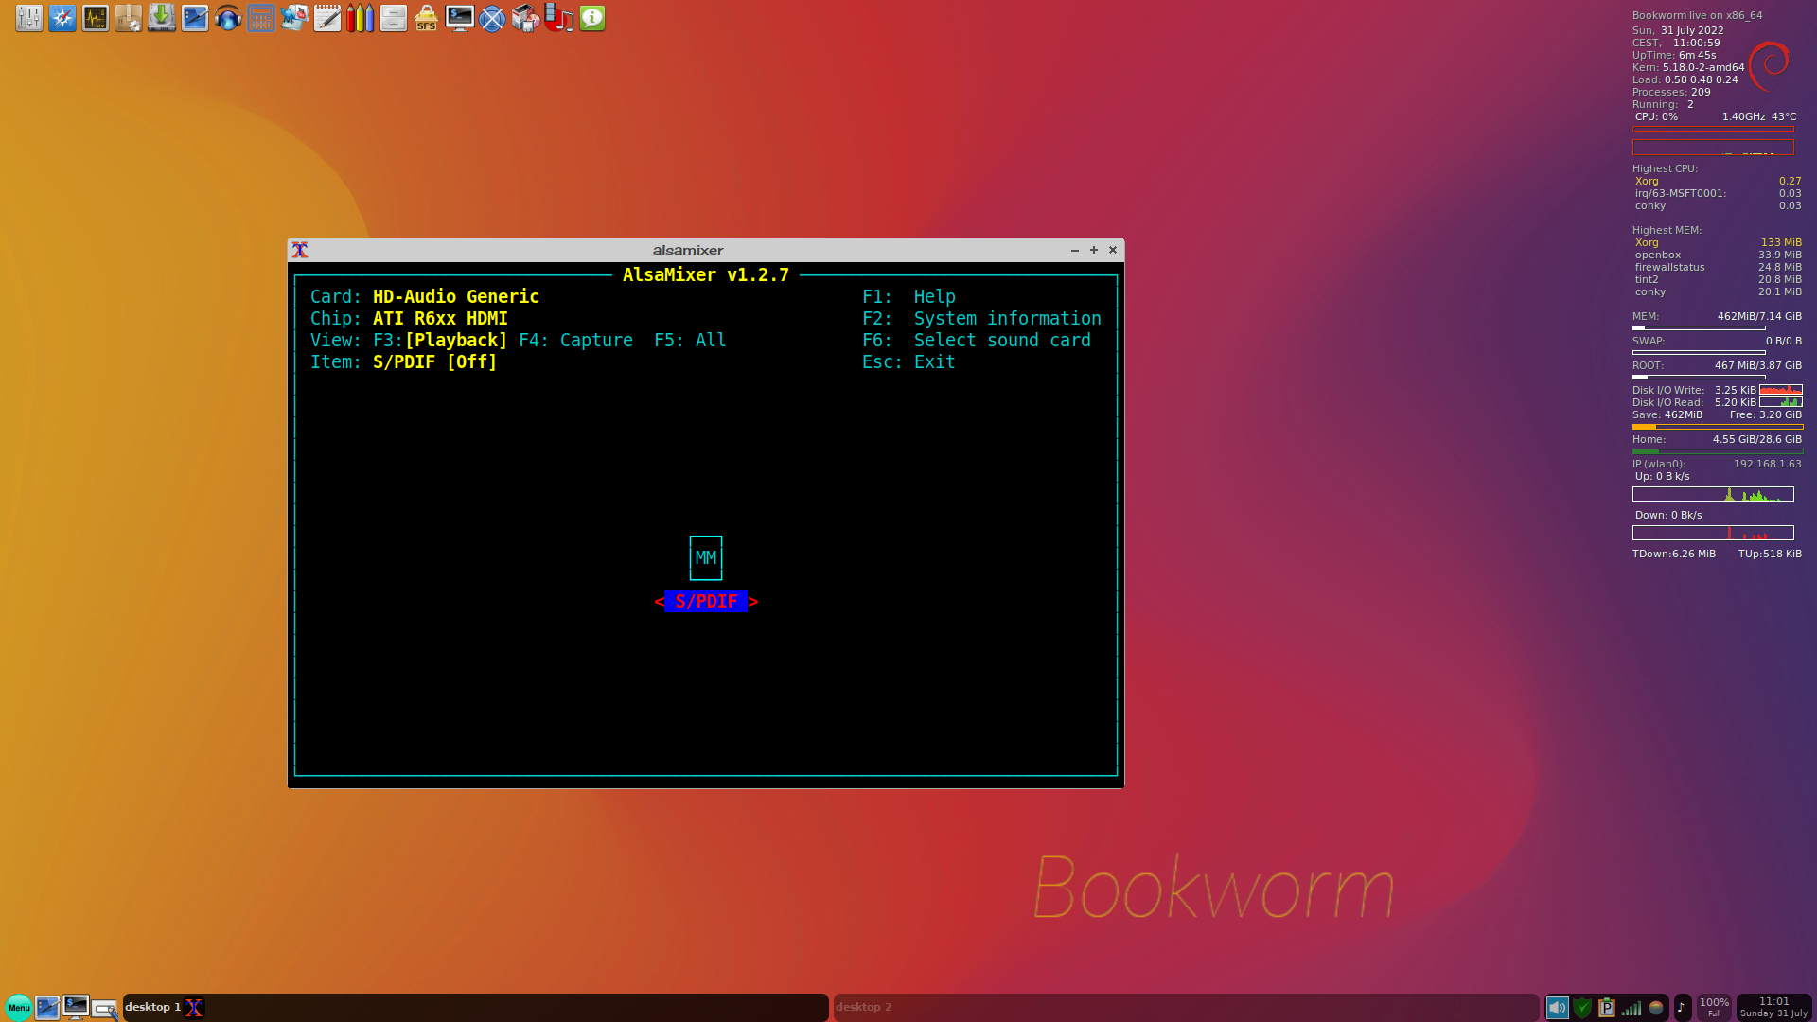The height and width of the screenshot is (1022, 1817).
Task: Open the colored pencils paint app
Action: tap(360, 18)
